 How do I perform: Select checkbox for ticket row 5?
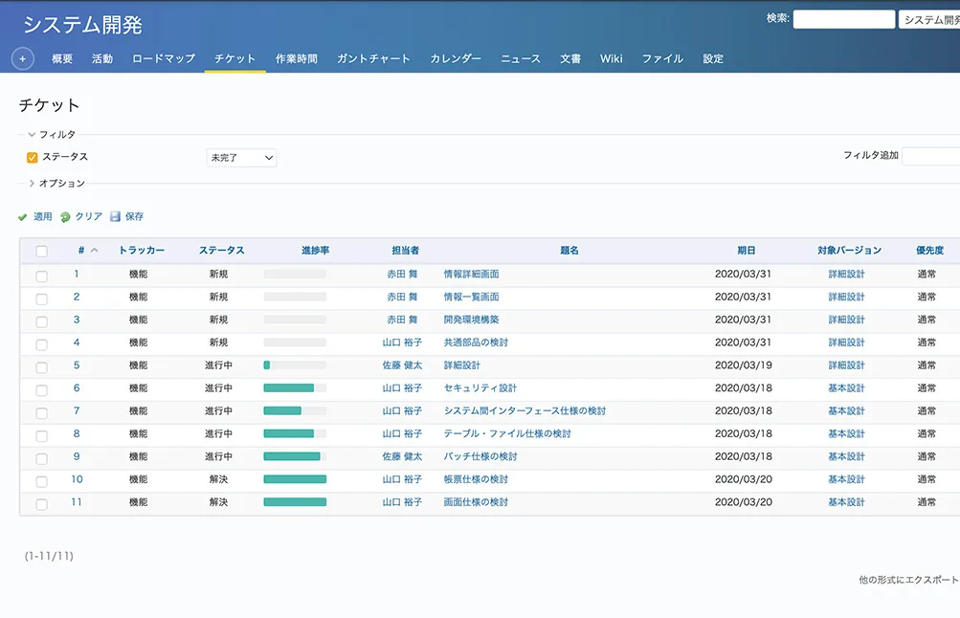click(41, 366)
